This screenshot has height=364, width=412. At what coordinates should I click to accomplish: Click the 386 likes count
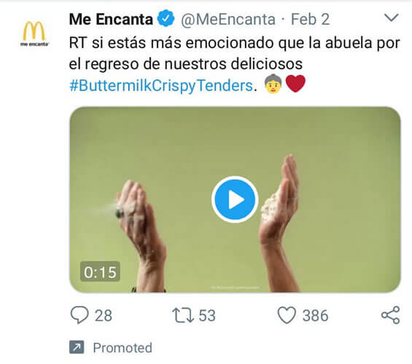point(315,315)
